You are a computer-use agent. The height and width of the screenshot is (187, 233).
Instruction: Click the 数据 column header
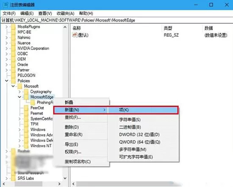coord(218,28)
